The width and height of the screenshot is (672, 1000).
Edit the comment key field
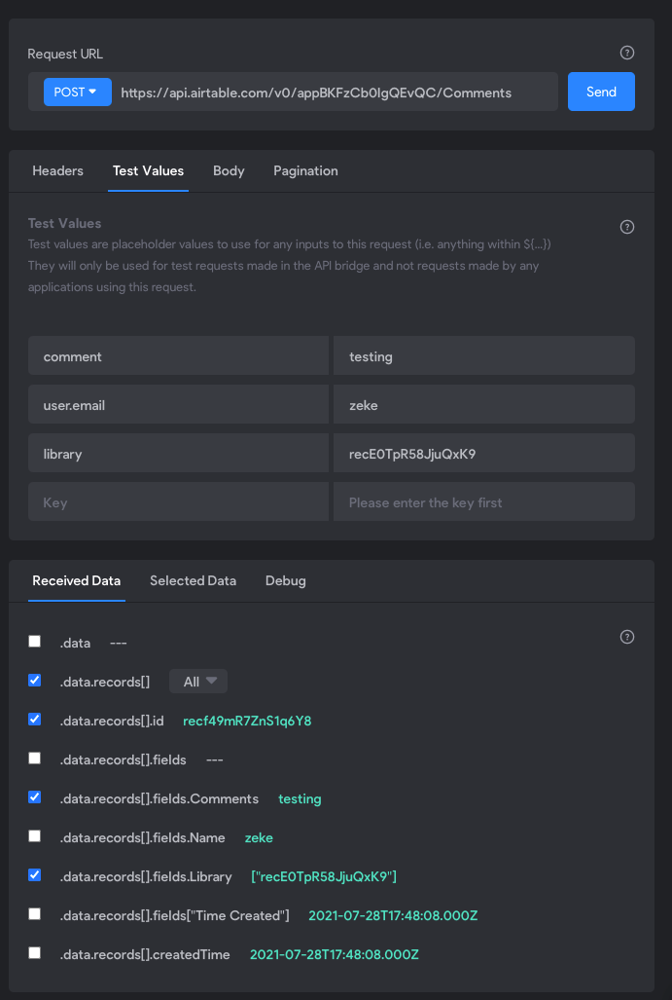coord(178,355)
